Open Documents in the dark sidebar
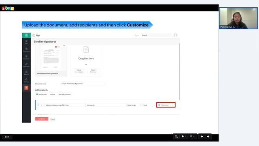This screenshot has height=146, width=259. pos(26,49)
